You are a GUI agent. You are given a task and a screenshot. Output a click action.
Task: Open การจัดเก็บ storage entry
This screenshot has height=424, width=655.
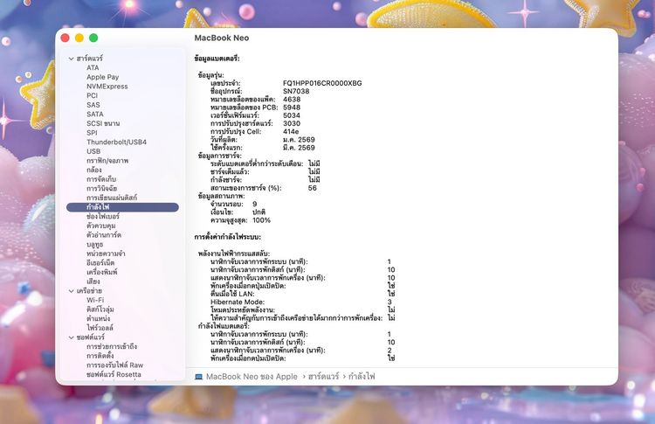coord(101,179)
